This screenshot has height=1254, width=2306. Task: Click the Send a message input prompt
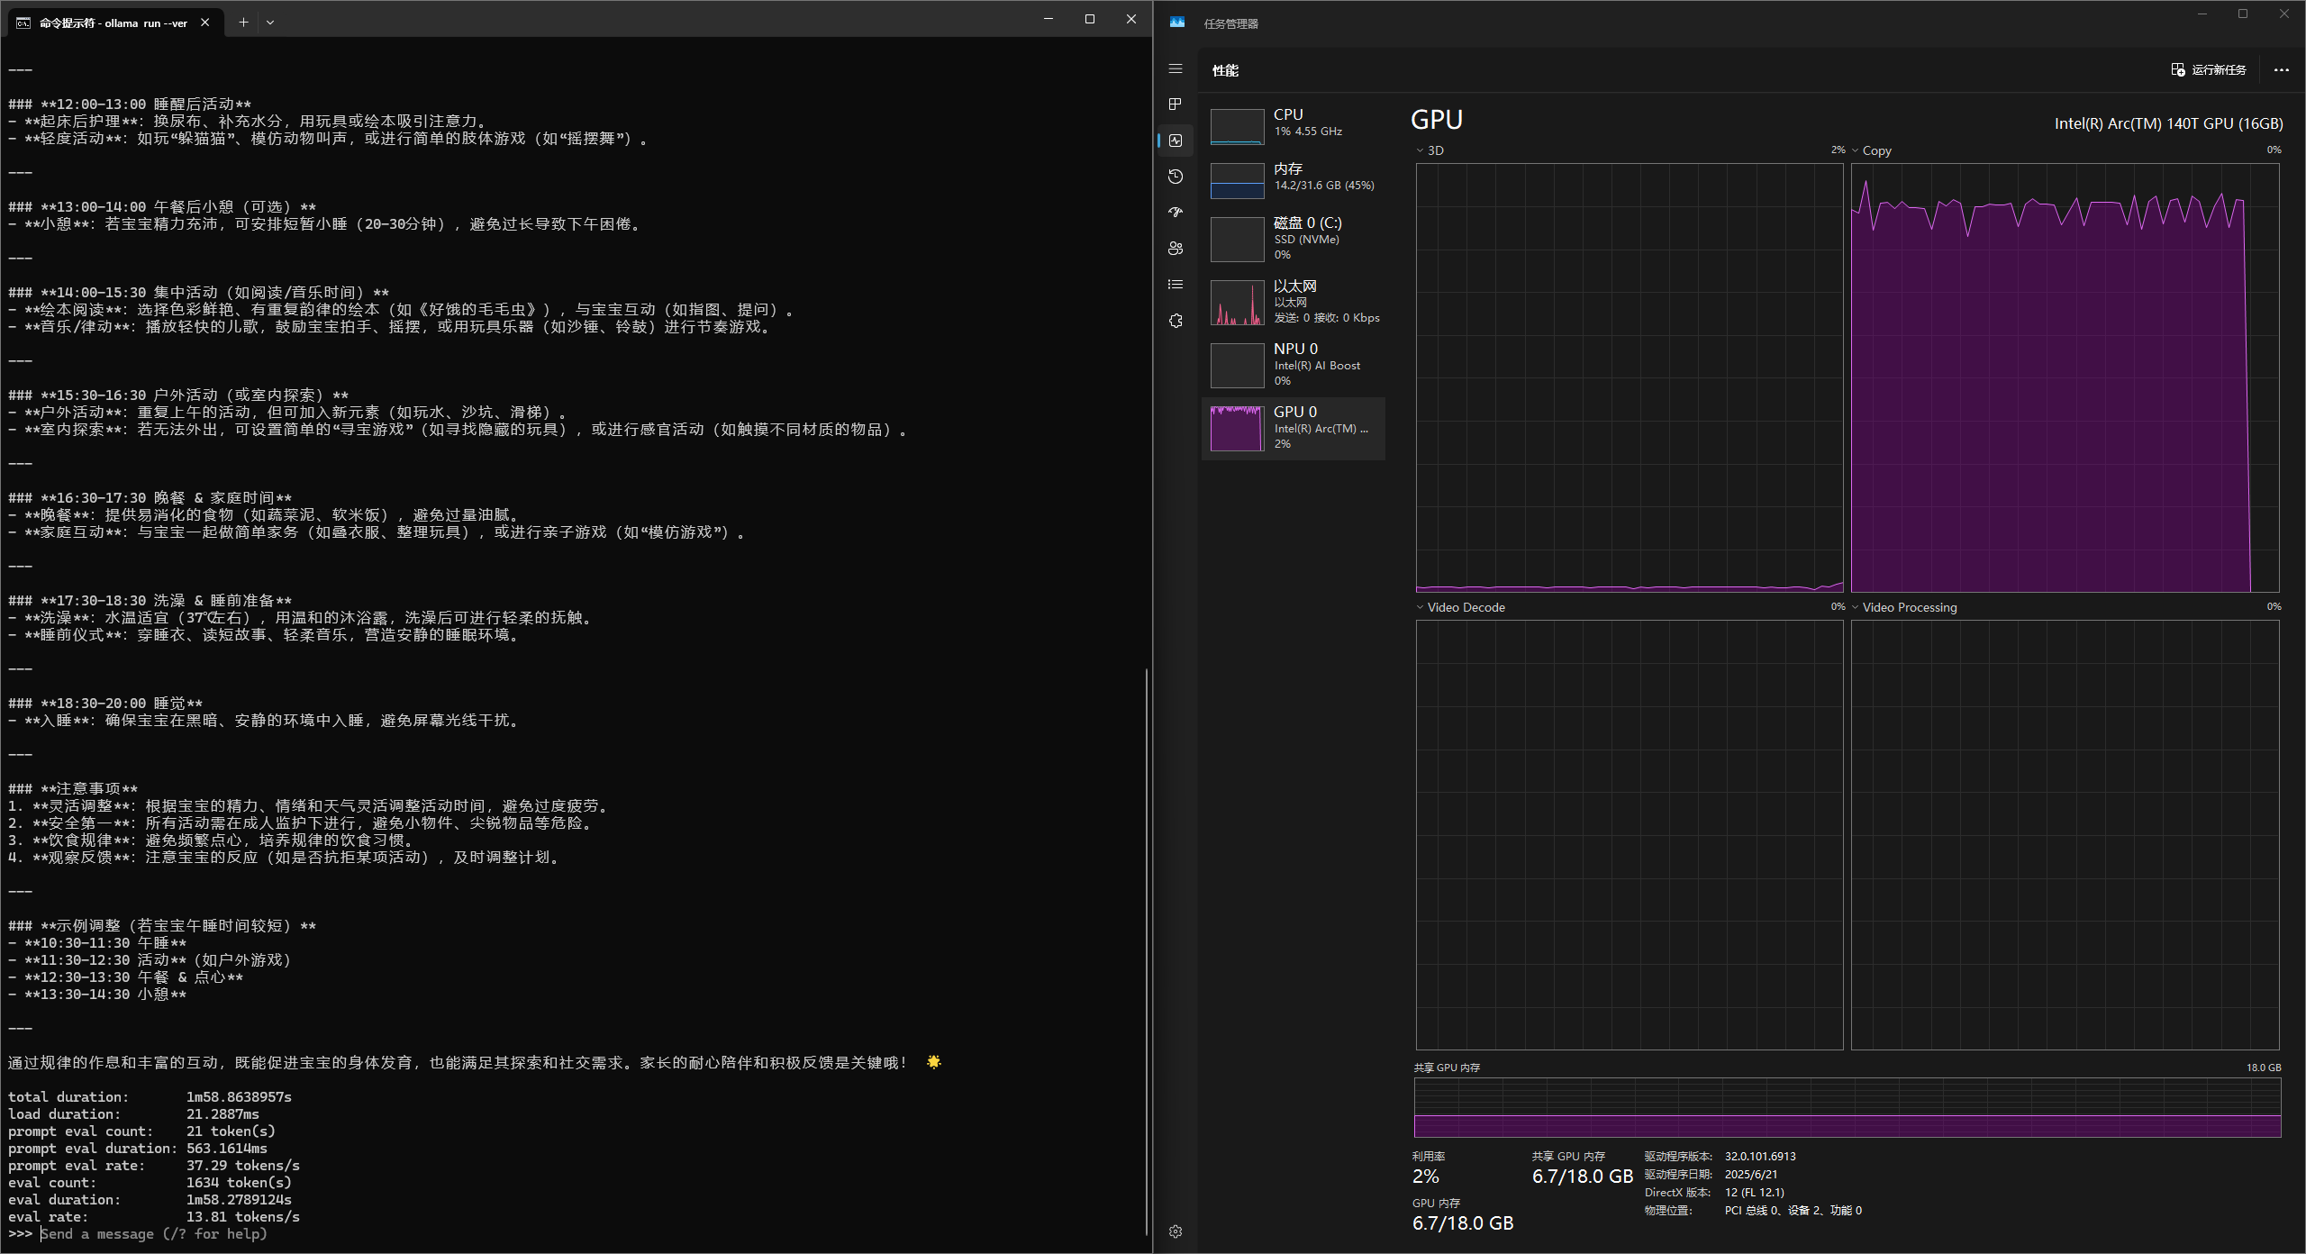[153, 1234]
